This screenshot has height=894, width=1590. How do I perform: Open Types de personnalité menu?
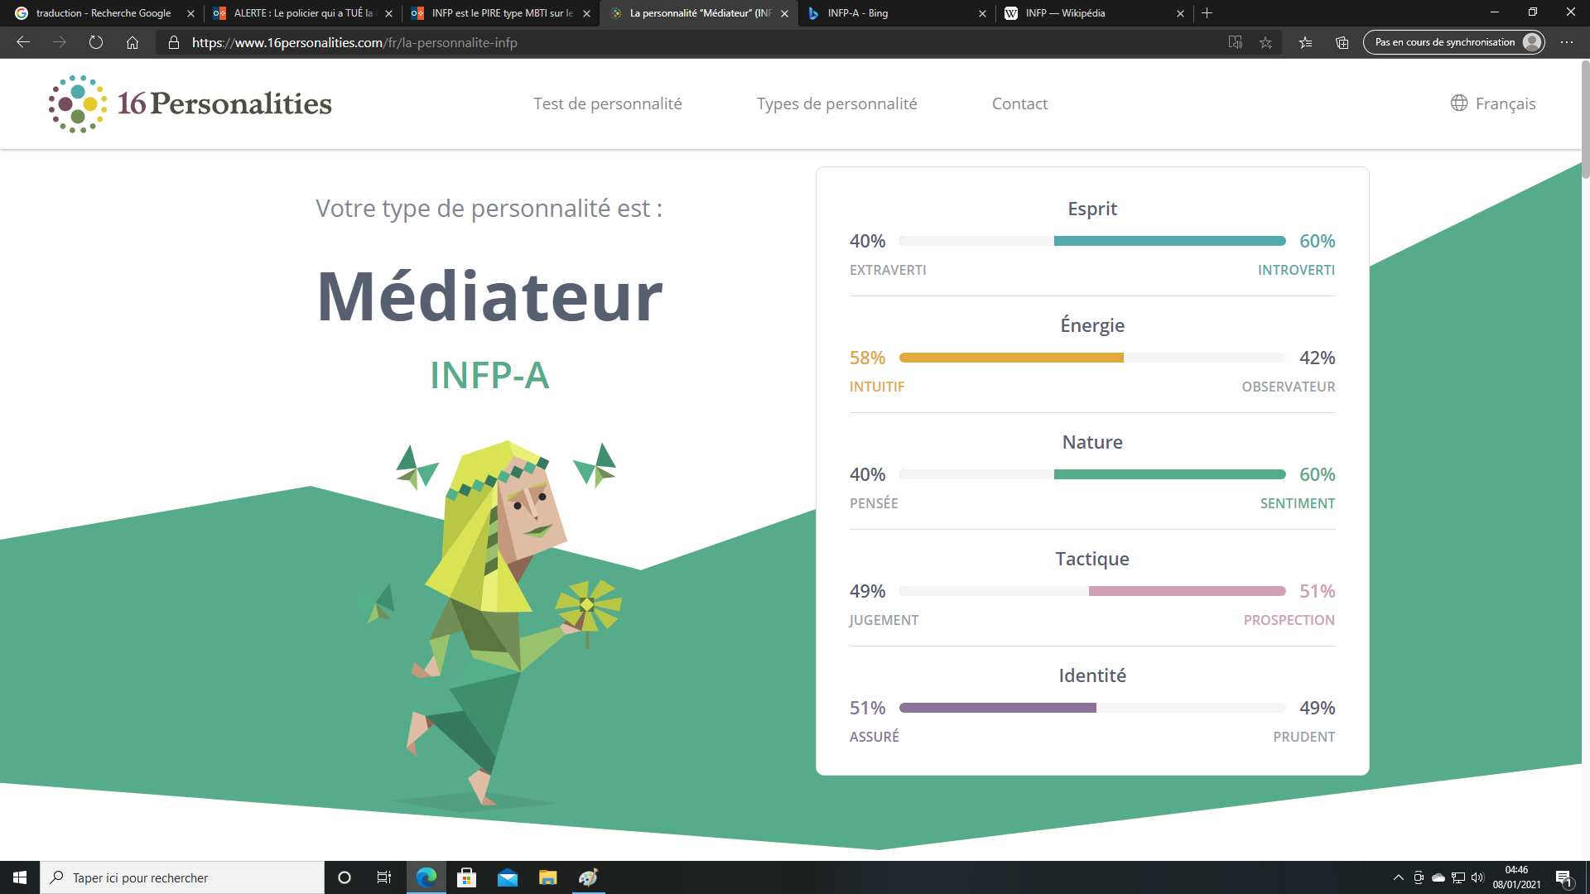(836, 103)
